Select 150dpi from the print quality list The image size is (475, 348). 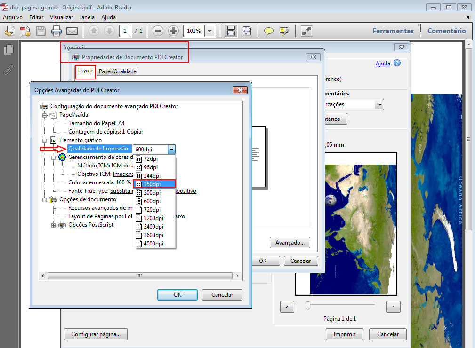[x=155, y=184]
